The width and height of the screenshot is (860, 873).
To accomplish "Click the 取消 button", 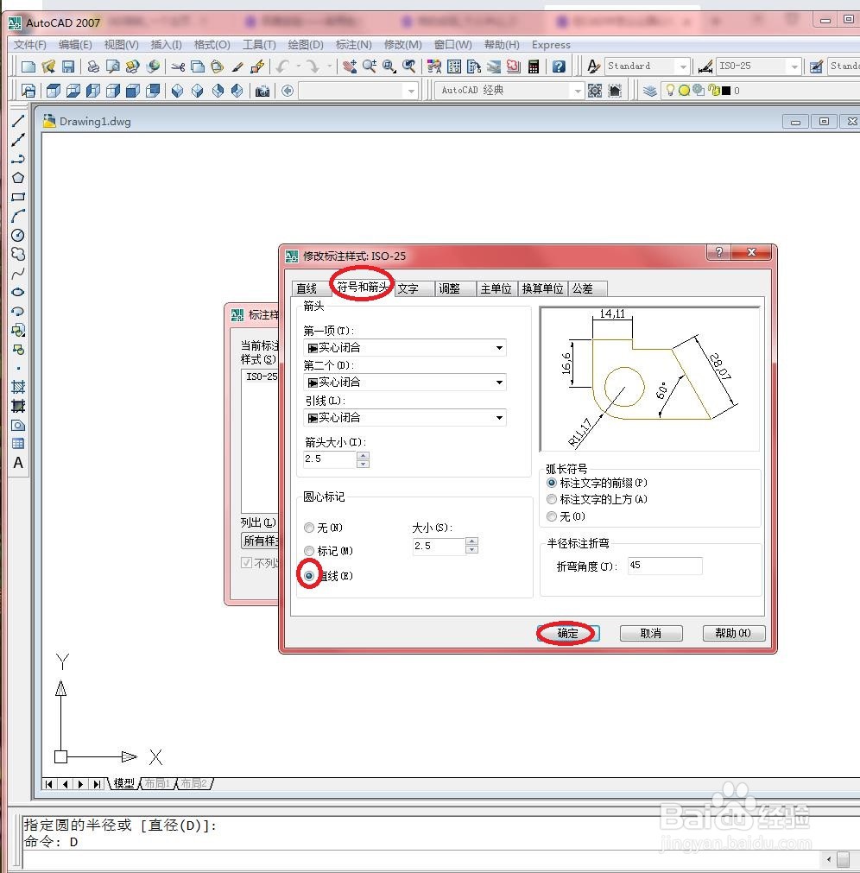I will [651, 633].
